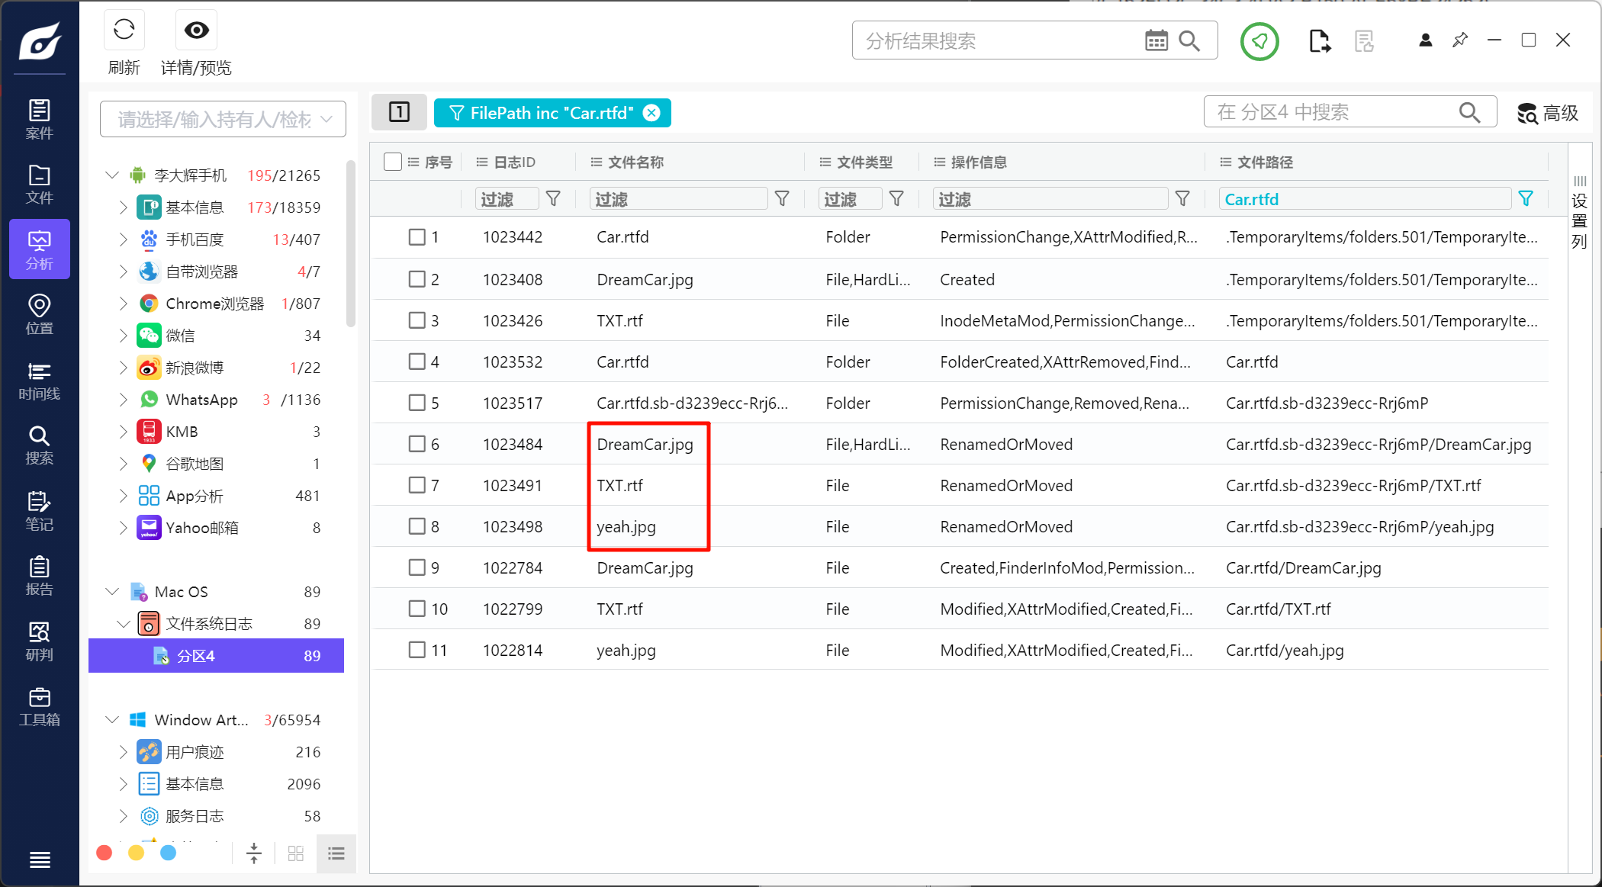The image size is (1602, 887).
Task: Click the calendar icon in search bar
Action: pyautogui.click(x=1156, y=40)
